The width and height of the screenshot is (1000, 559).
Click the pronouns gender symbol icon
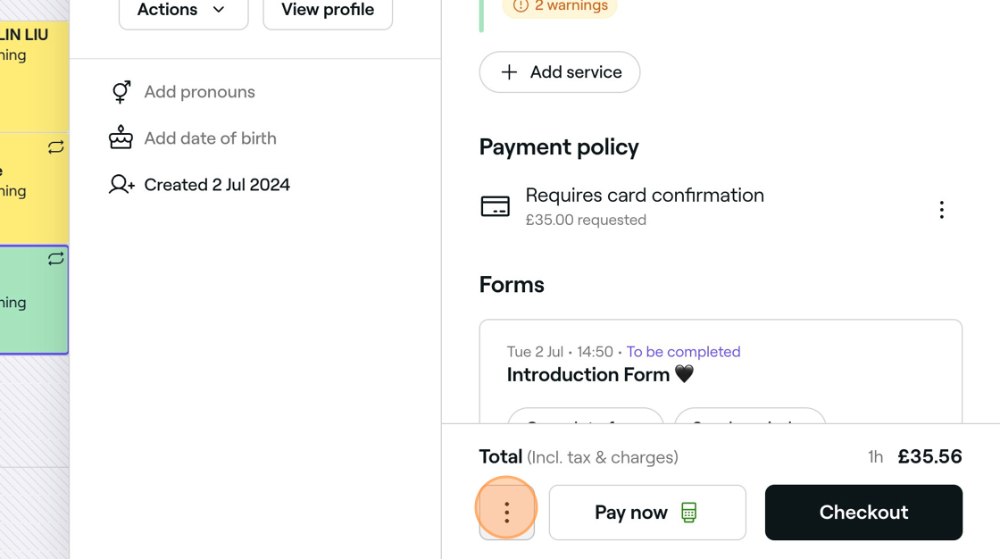click(121, 92)
